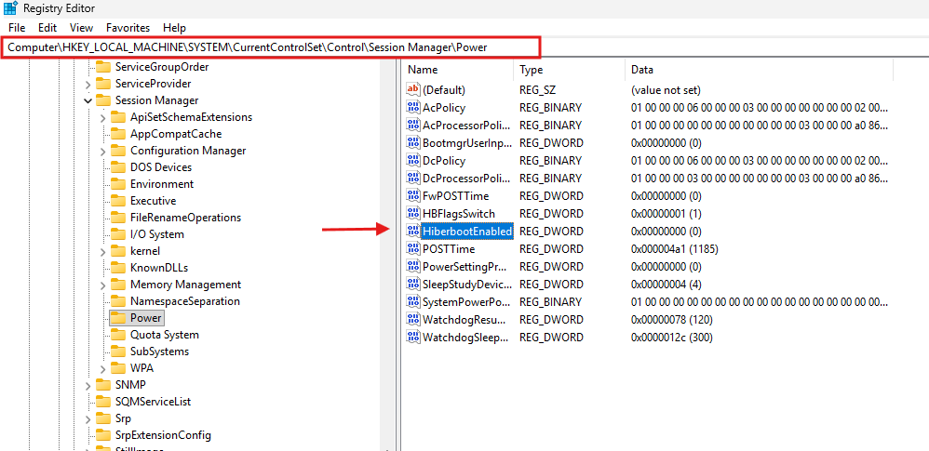Image resolution: width=929 pixels, height=451 pixels.
Task: Click the AcProcessorPoli... value icon
Action: pyautogui.click(x=413, y=125)
